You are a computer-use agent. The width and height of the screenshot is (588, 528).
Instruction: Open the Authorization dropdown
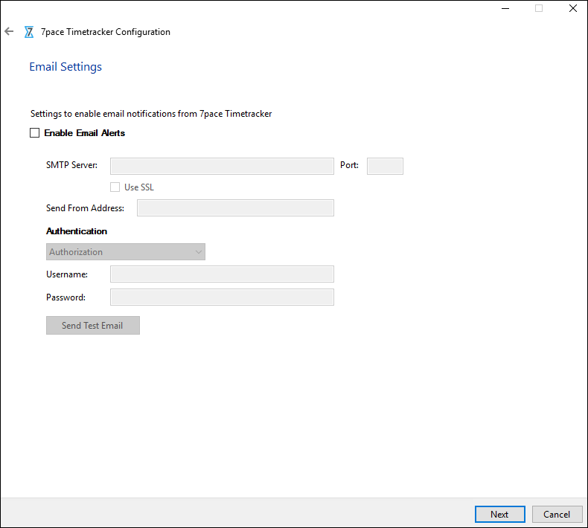click(x=126, y=252)
